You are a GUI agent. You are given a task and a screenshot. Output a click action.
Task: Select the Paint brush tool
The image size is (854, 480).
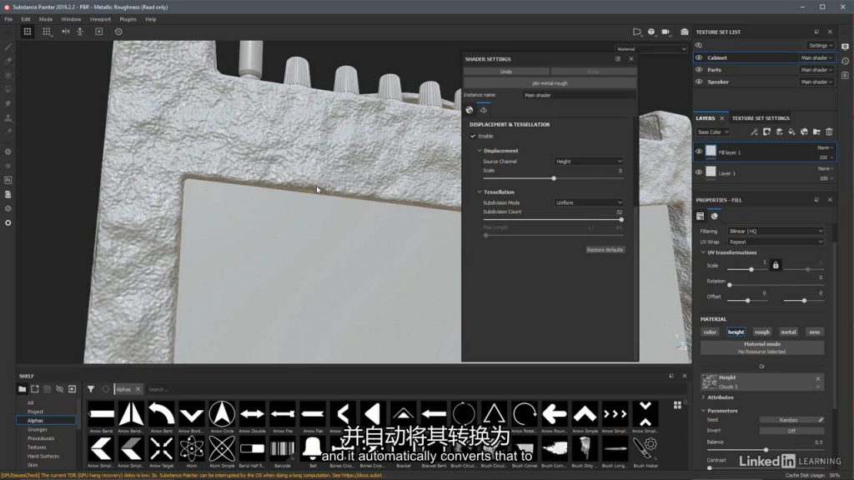[x=8, y=47]
